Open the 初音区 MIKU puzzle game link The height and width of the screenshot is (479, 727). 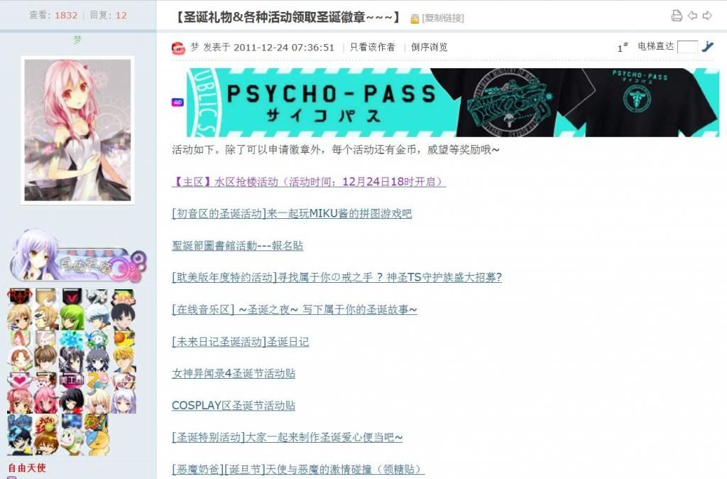(x=292, y=214)
